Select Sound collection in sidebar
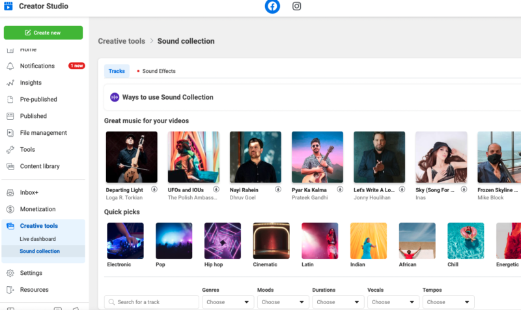Viewport: 521px width, 310px height. 40,251
